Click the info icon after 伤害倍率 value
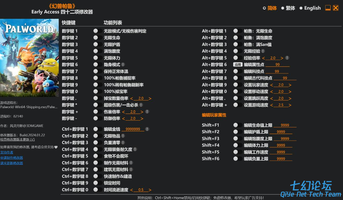 (147, 112)
